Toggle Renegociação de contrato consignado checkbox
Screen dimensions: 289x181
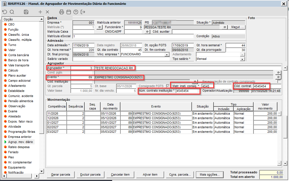(x=279, y=81)
